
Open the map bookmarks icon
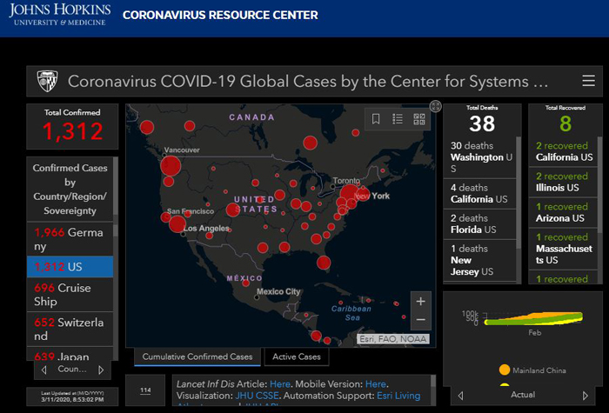pyautogui.click(x=376, y=119)
